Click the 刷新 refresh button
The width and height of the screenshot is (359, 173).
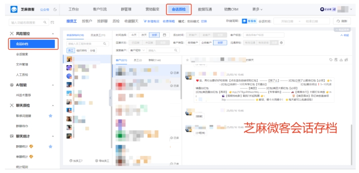342,21
